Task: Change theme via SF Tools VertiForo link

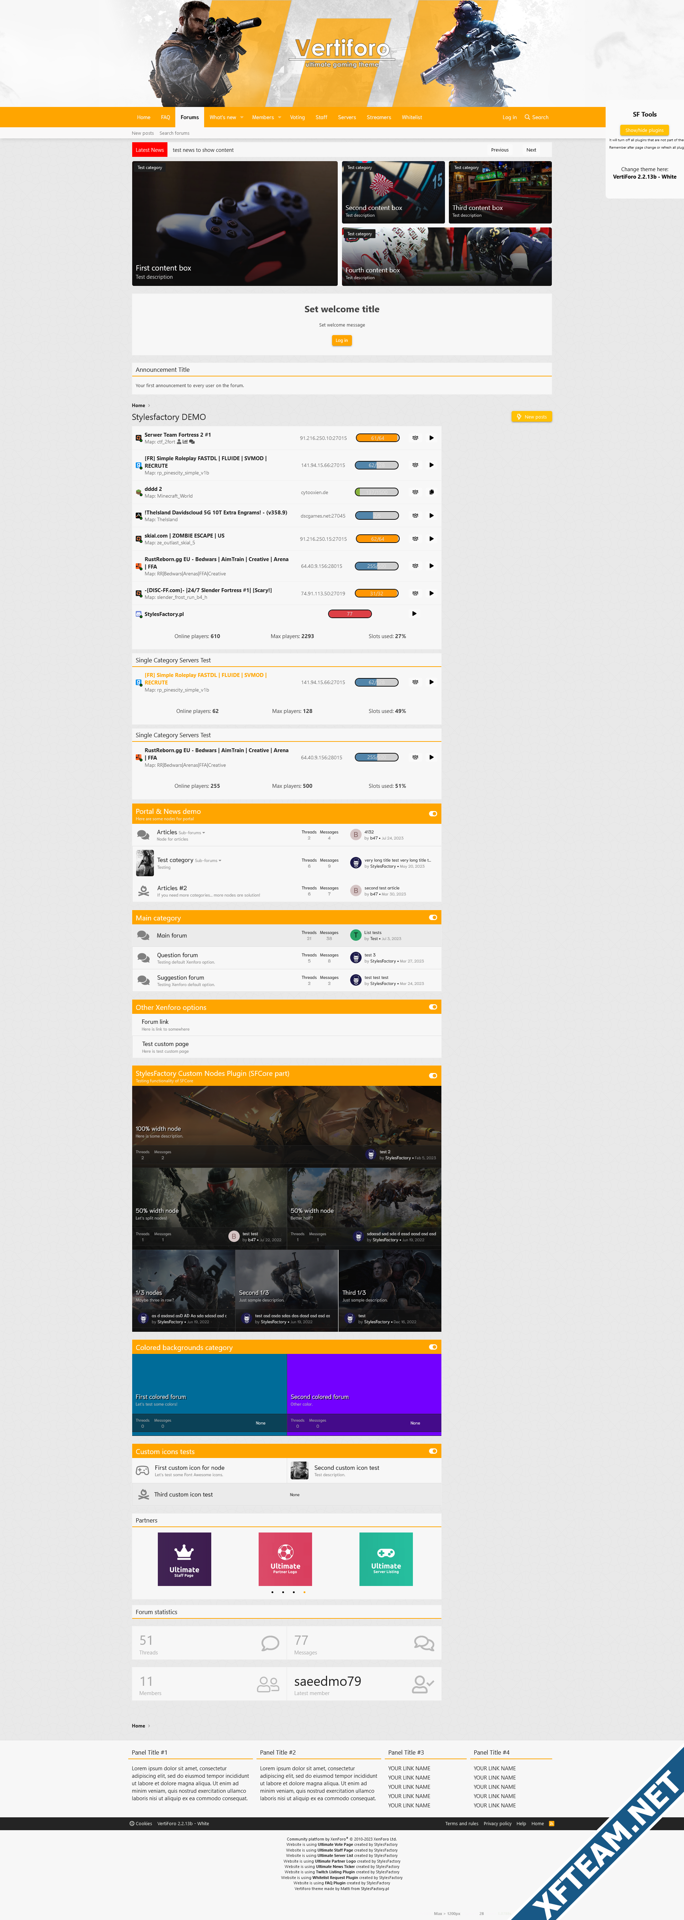Action: 644,177
